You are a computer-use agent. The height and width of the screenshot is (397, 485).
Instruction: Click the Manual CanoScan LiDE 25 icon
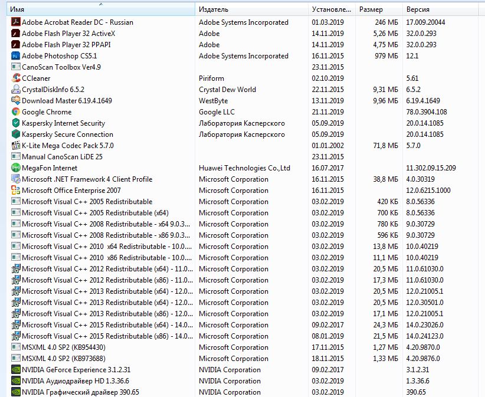pos(15,156)
